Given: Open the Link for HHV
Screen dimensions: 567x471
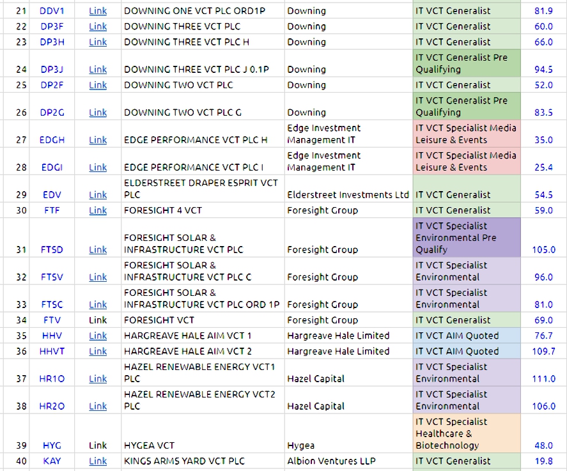Looking at the screenshot, I should [98, 336].
